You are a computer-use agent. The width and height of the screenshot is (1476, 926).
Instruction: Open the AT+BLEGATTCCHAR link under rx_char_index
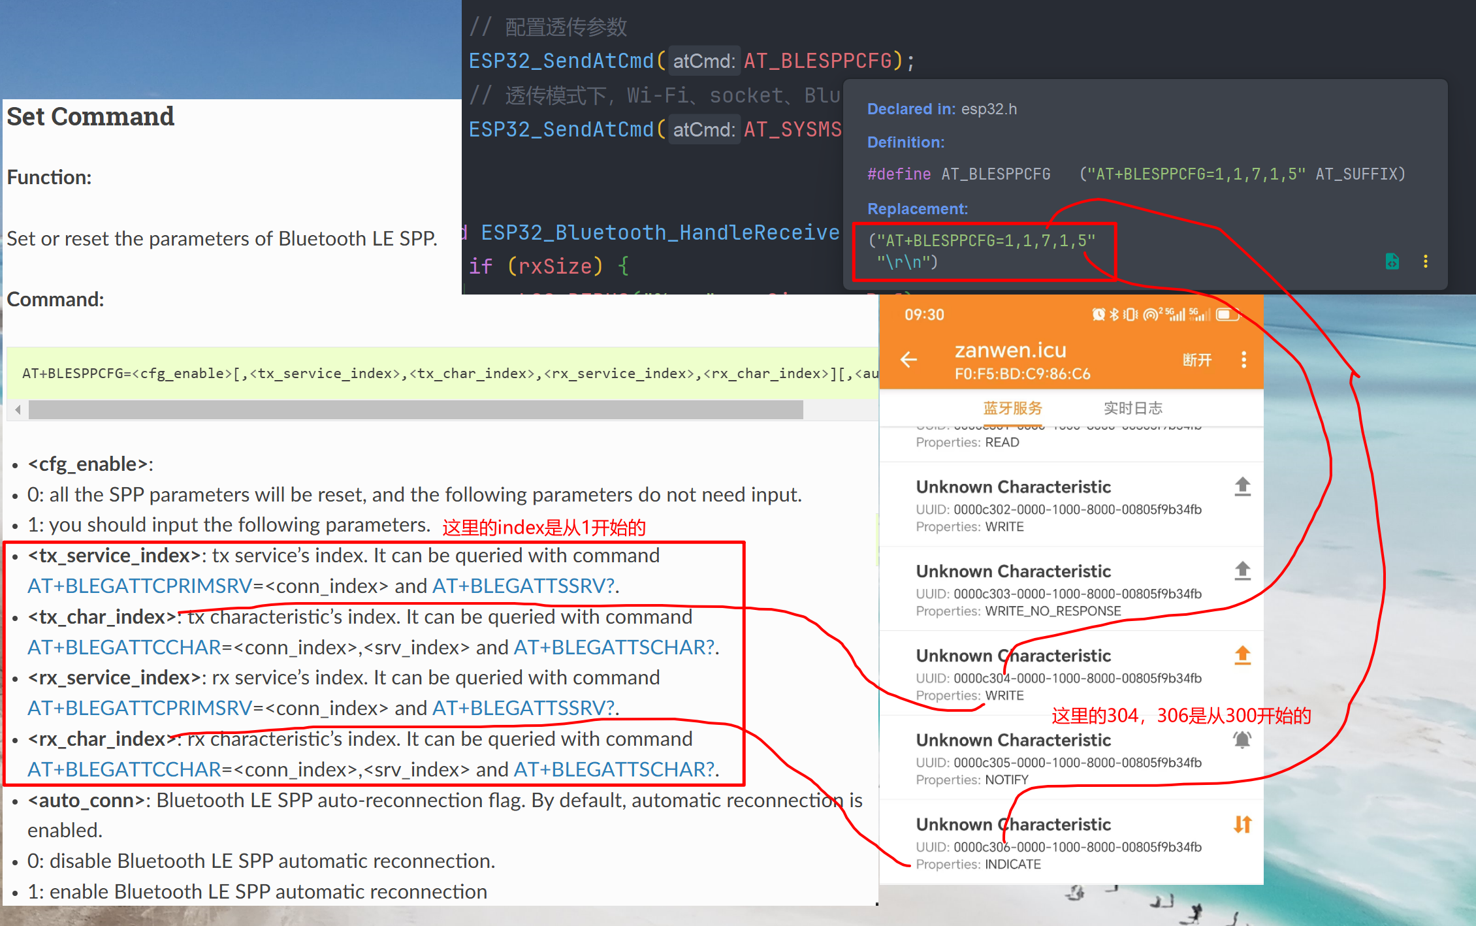pyautogui.click(x=124, y=769)
